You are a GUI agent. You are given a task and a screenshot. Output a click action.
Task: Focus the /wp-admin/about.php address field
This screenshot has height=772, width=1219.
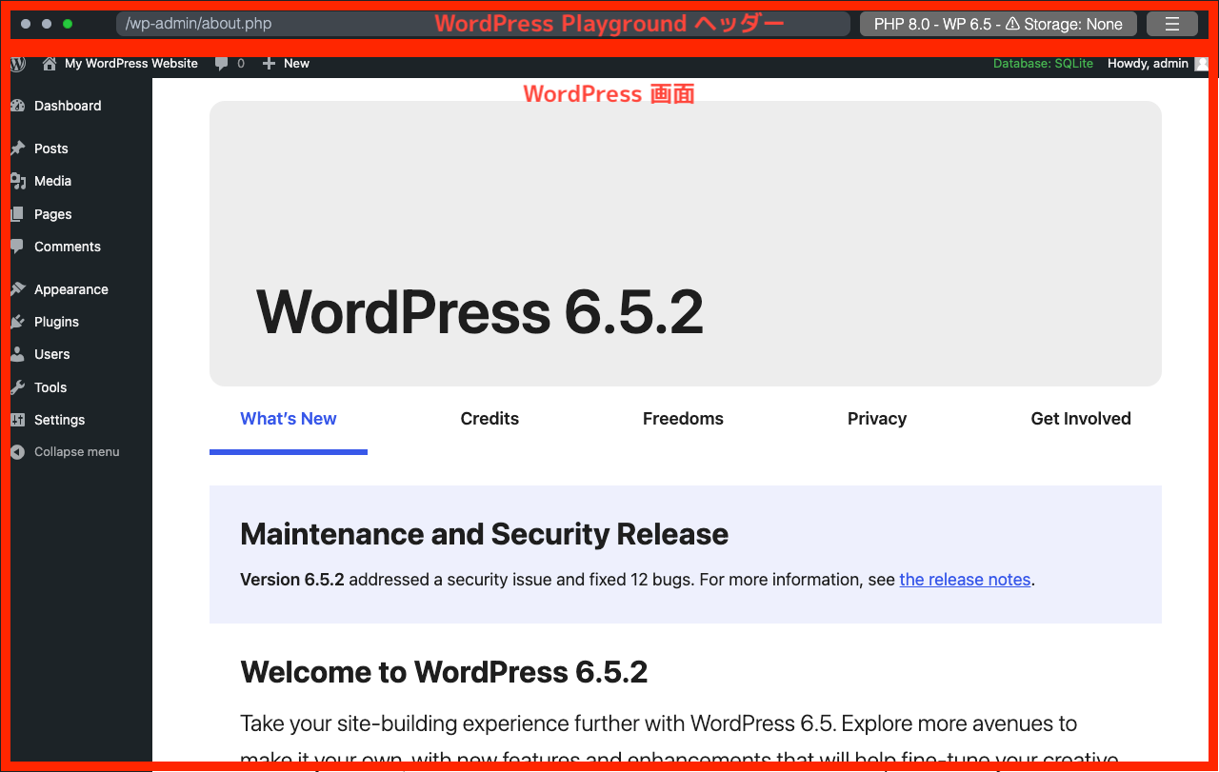click(x=483, y=24)
